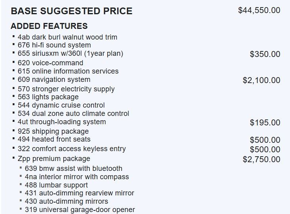This screenshot has width=290, height=214.
Task: Click the $2,750.00 premium package price
Action: [261, 159]
